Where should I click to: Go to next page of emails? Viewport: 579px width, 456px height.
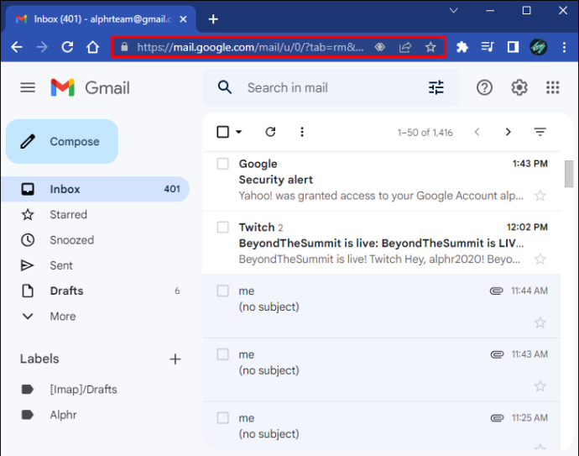pyautogui.click(x=509, y=132)
